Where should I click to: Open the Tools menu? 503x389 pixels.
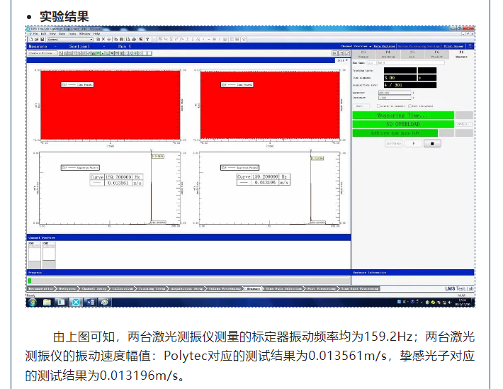[x=72, y=34]
